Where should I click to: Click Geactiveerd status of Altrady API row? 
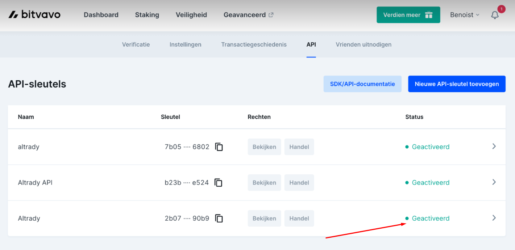coord(427,183)
